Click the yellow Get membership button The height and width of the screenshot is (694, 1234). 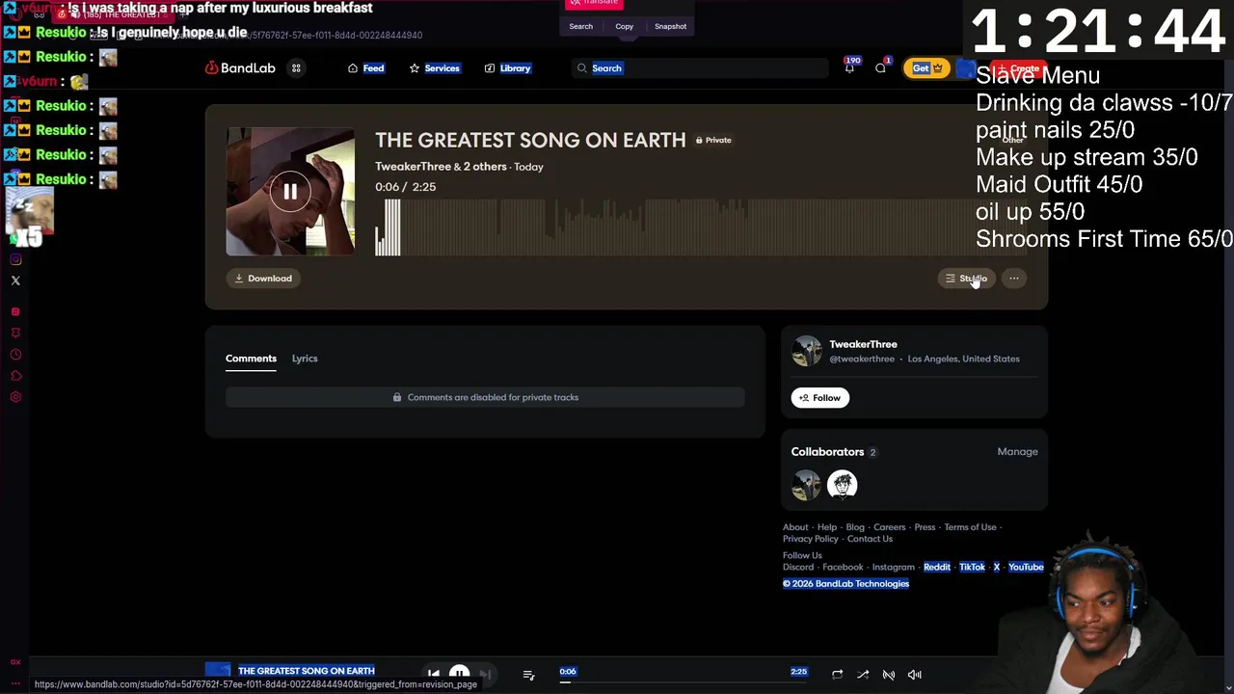tap(926, 68)
